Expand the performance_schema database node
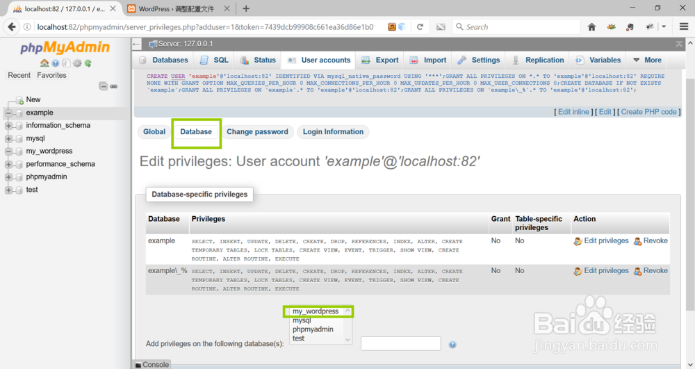 click(8, 164)
